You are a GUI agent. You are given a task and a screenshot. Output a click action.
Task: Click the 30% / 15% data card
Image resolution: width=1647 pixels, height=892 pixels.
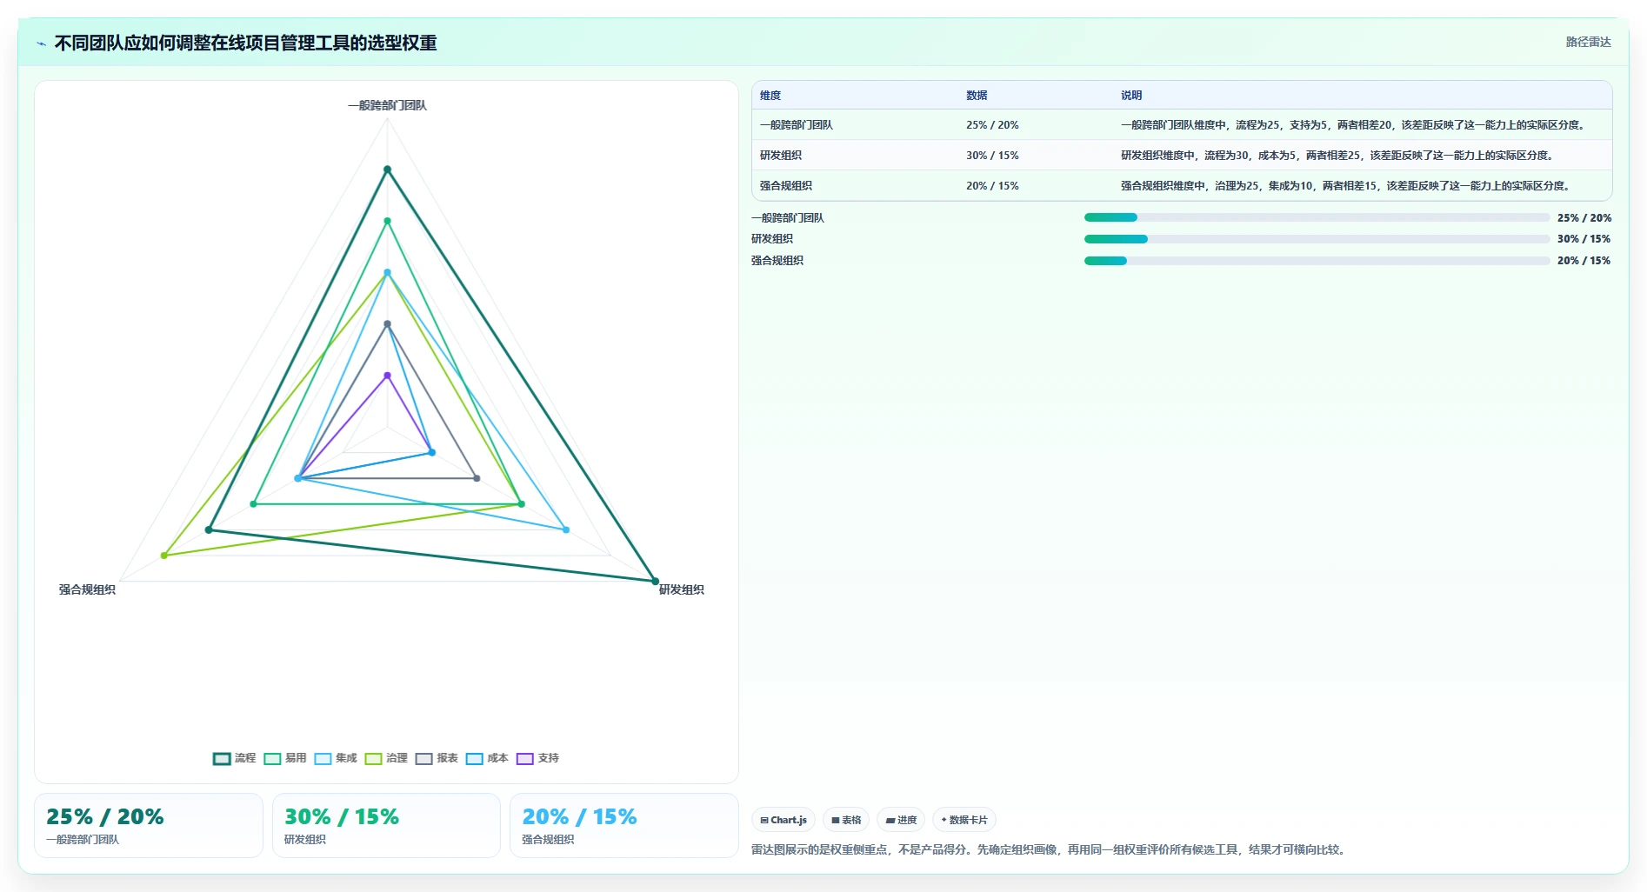pos(386,826)
